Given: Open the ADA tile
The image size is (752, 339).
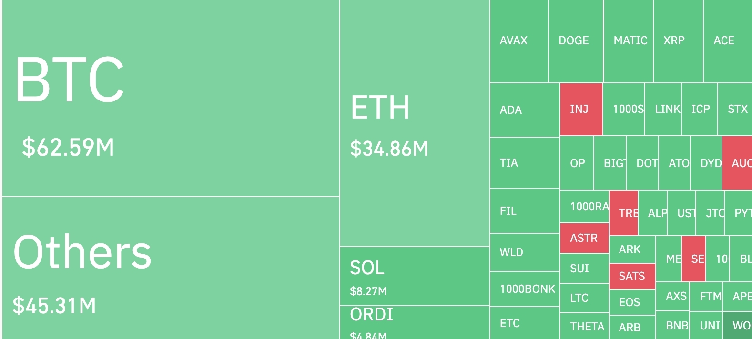Looking at the screenshot, I should click(525, 110).
